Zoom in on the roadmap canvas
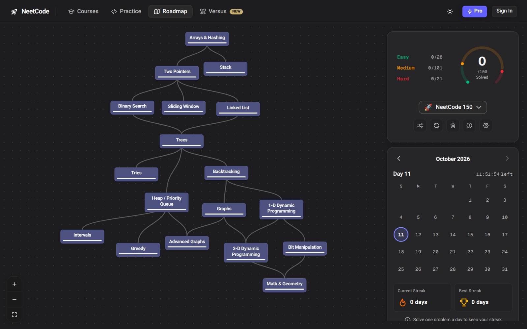The width and height of the screenshot is (527, 329). pyautogui.click(x=14, y=284)
